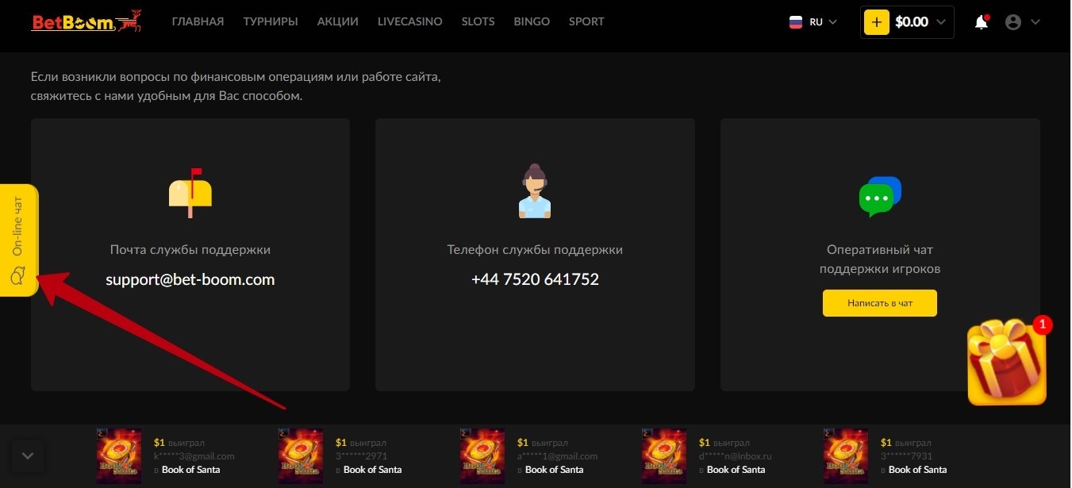Click the +44 7520 641752 phone number

[535, 279]
